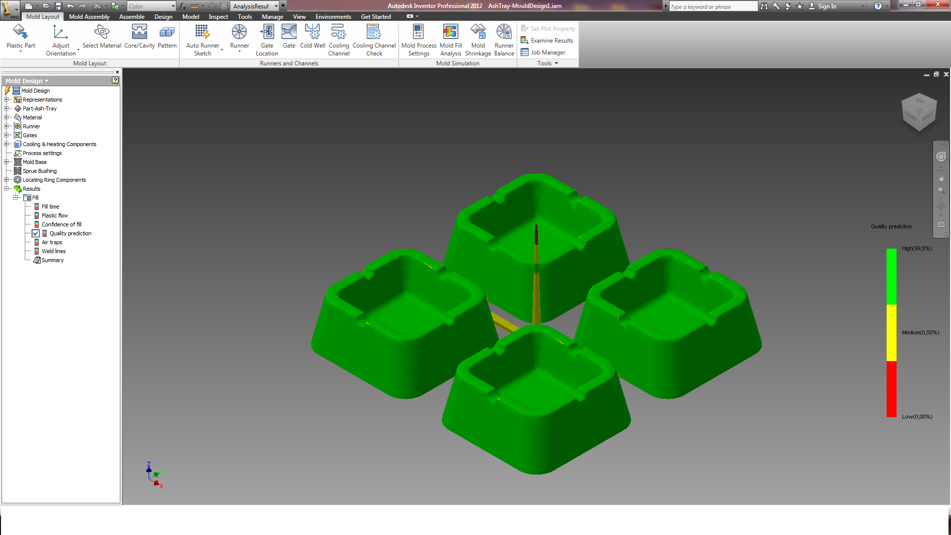Screen dimensions: 951x535
Task: Expand the Material node
Action: [x=7, y=117]
